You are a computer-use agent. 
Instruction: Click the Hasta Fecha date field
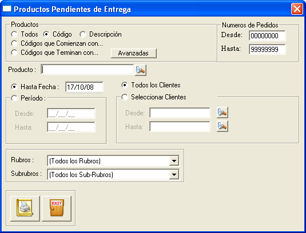tap(84, 87)
